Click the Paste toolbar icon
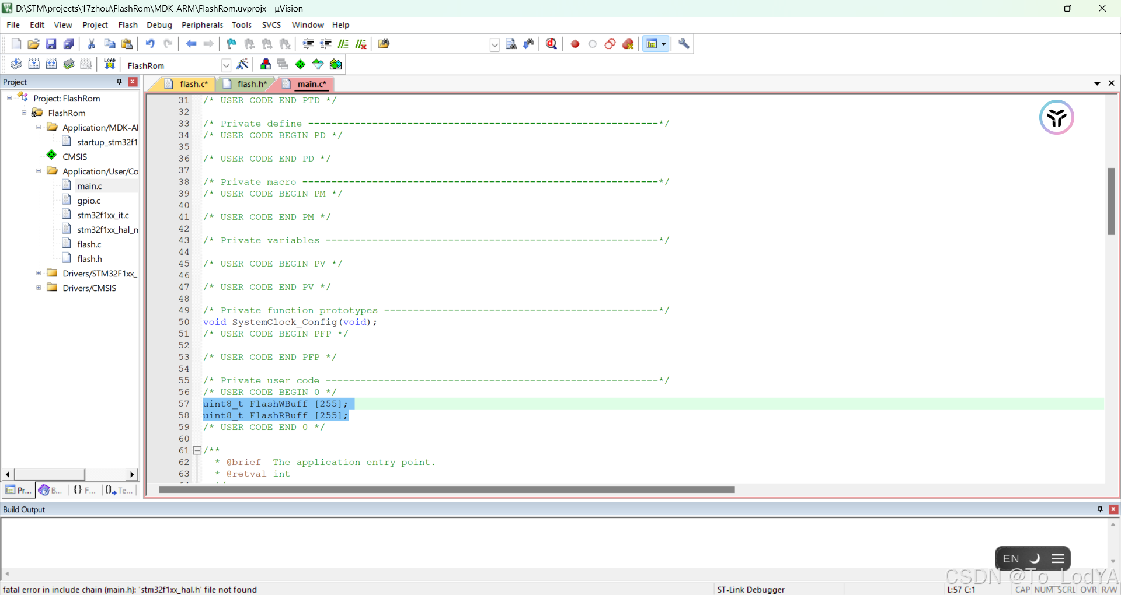This screenshot has height=595, width=1121. pyautogui.click(x=127, y=44)
